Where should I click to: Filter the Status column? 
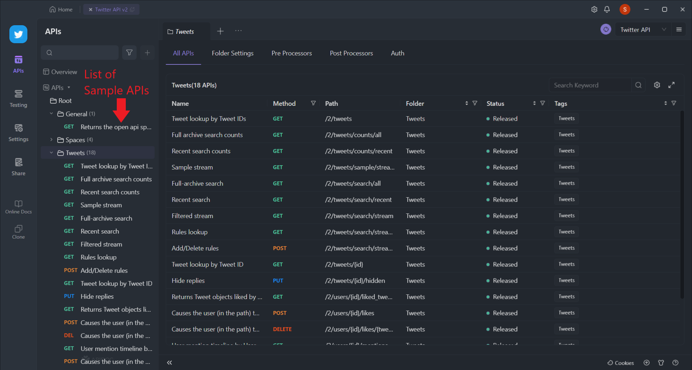[542, 103]
